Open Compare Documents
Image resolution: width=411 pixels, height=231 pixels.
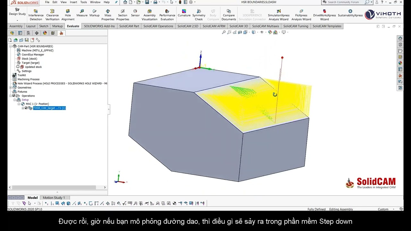point(229,15)
